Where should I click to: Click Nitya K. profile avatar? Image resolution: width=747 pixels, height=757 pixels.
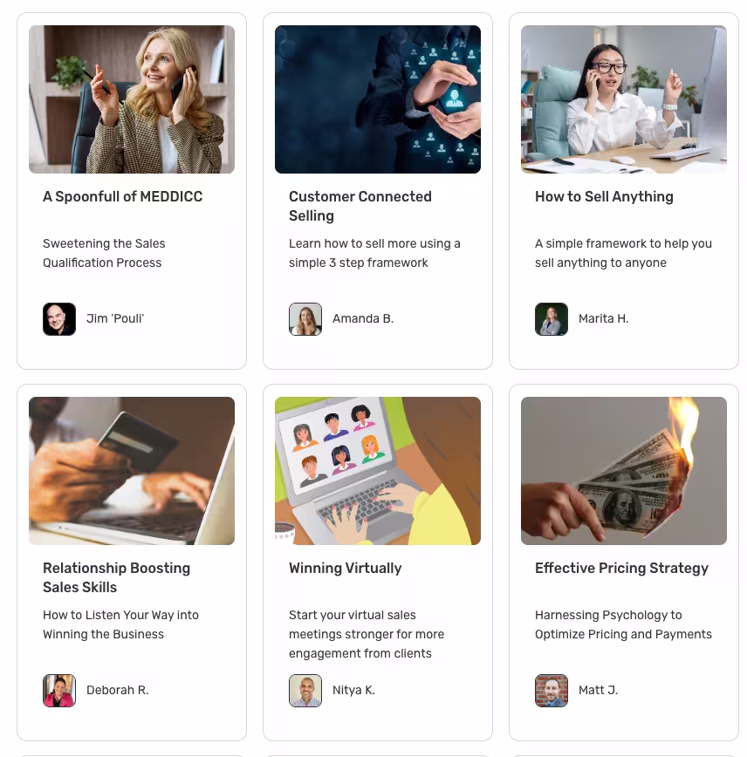coord(305,691)
